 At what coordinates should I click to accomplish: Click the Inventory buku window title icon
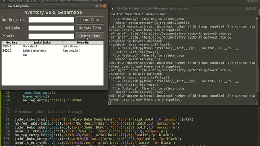[x=4, y=6]
